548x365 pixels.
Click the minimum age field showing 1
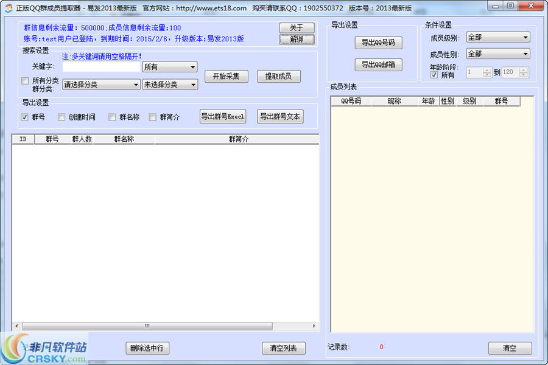474,72
